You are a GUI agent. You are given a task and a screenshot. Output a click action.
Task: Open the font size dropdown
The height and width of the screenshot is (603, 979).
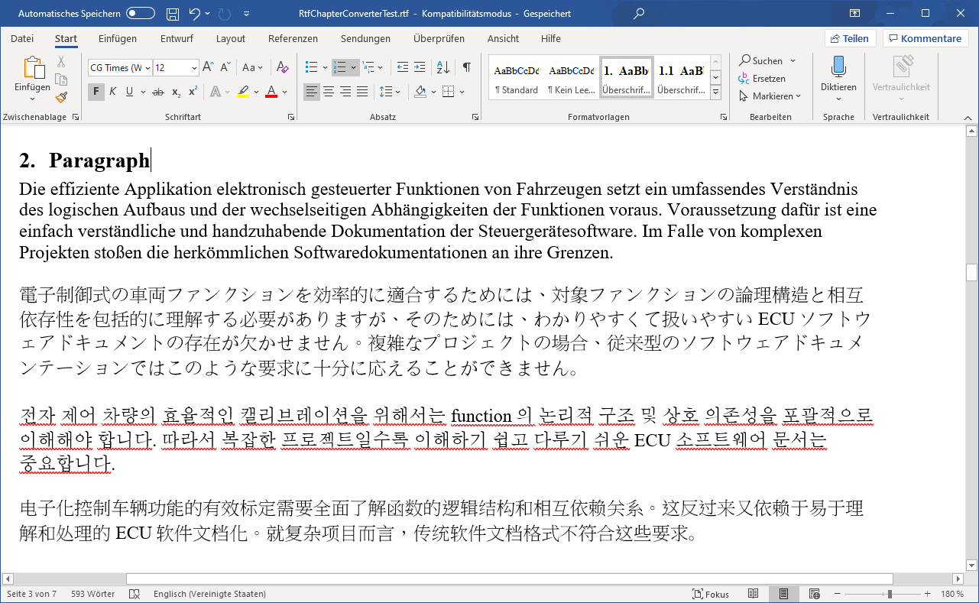pyautogui.click(x=194, y=68)
